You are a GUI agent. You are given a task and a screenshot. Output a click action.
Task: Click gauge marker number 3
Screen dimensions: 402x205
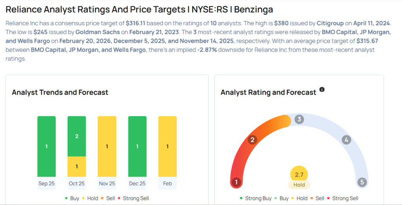click(299, 119)
